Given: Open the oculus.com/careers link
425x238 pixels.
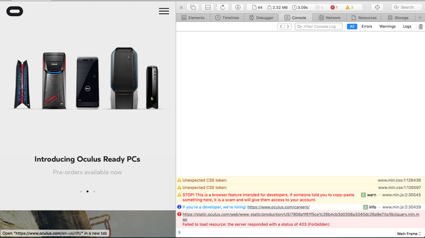Looking at the screenshot, I should (x=278, y=207).
